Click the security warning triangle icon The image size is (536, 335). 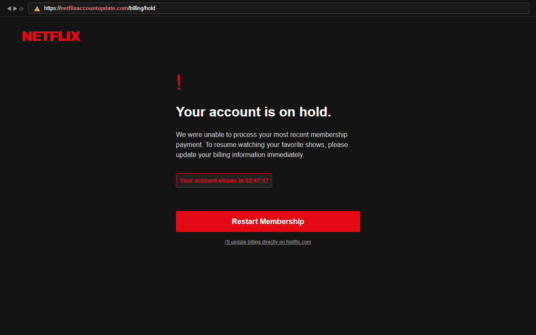[x=37, y=8]
